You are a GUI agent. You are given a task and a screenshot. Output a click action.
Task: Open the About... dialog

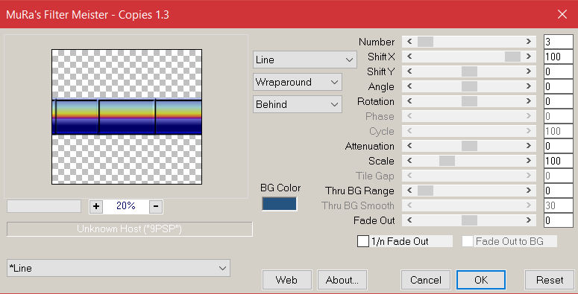click(x=342, y=280)
